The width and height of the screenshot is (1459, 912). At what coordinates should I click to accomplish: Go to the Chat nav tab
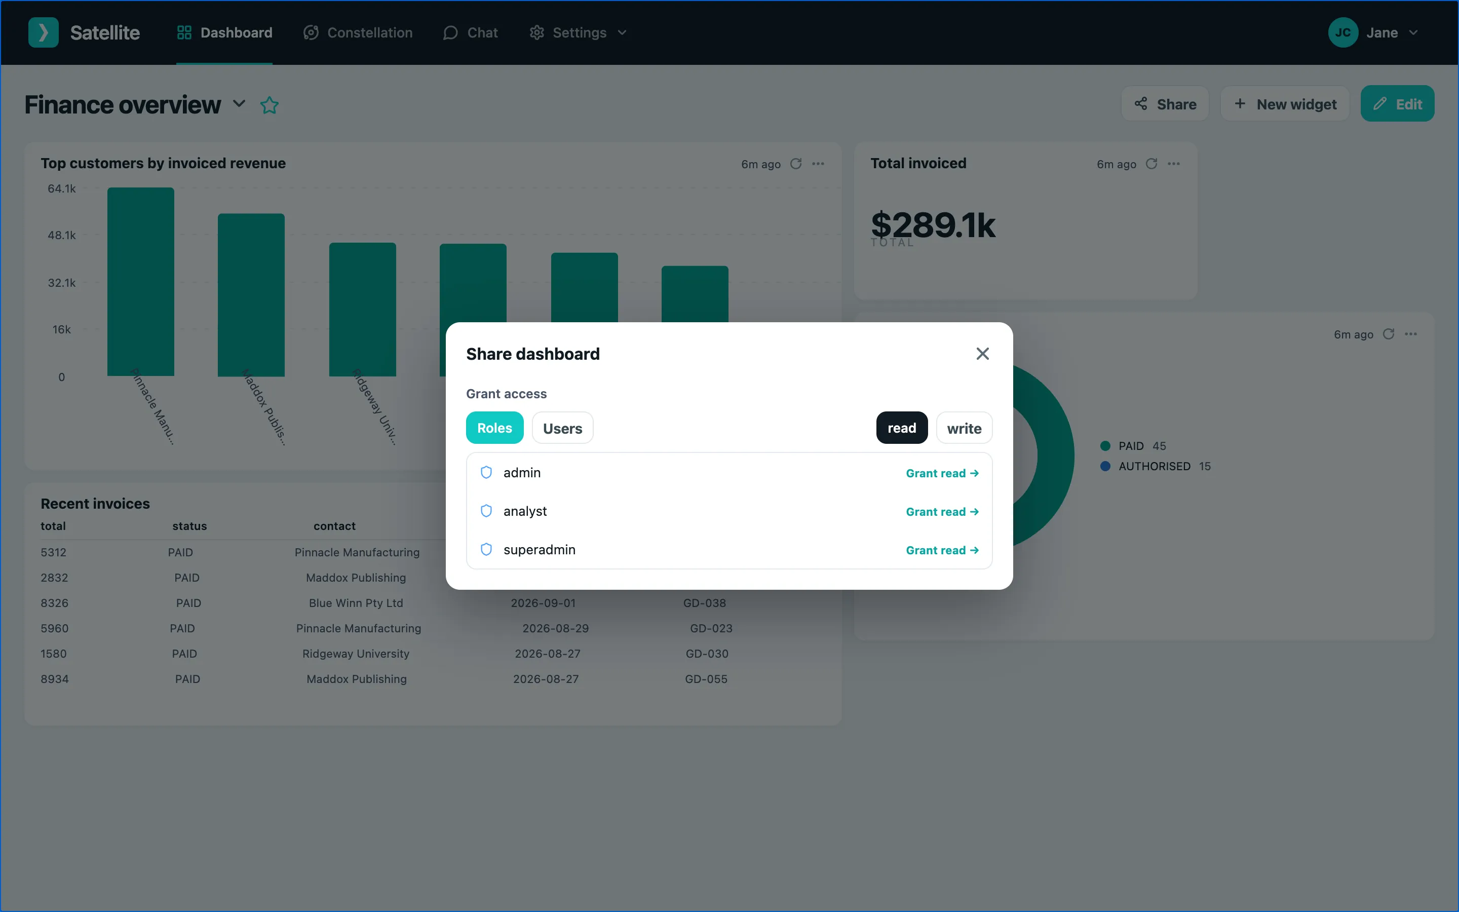pyautogui.click(x=471, y=32)
